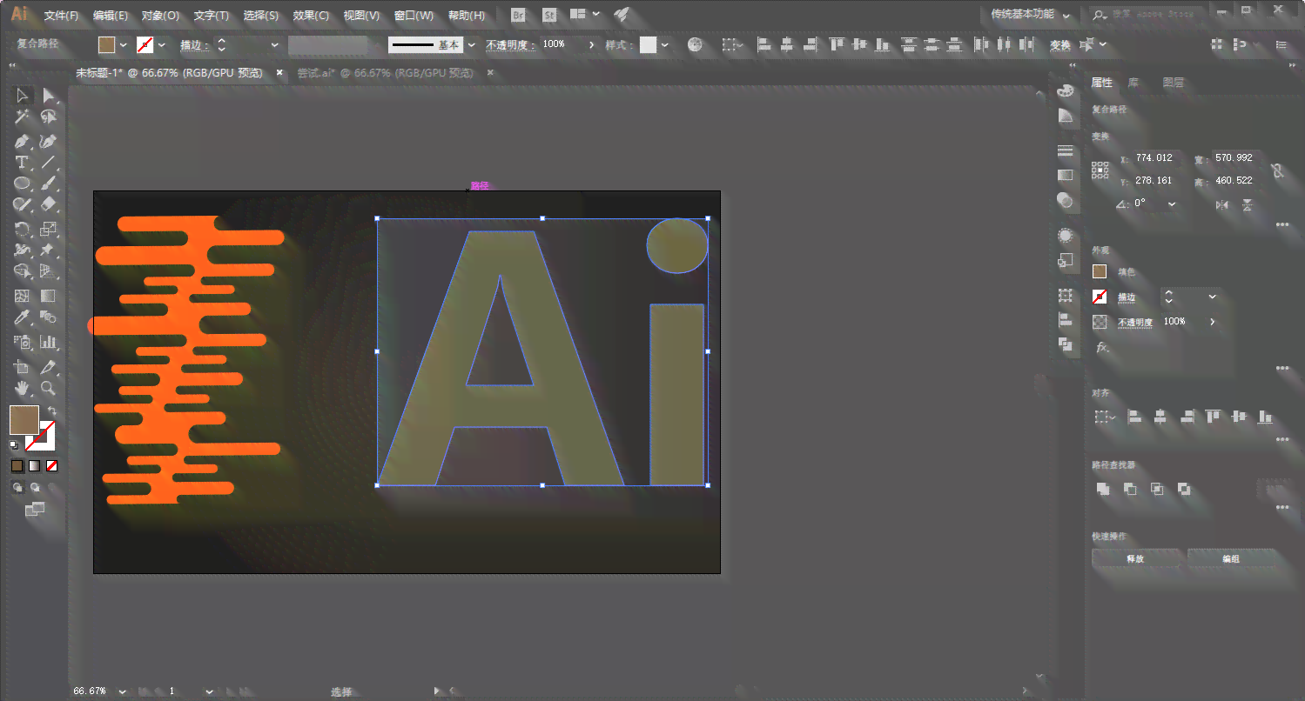
Task: Open the Color panel palette icon in dock
Action: pyautogui.click(x=1066, y=91)
